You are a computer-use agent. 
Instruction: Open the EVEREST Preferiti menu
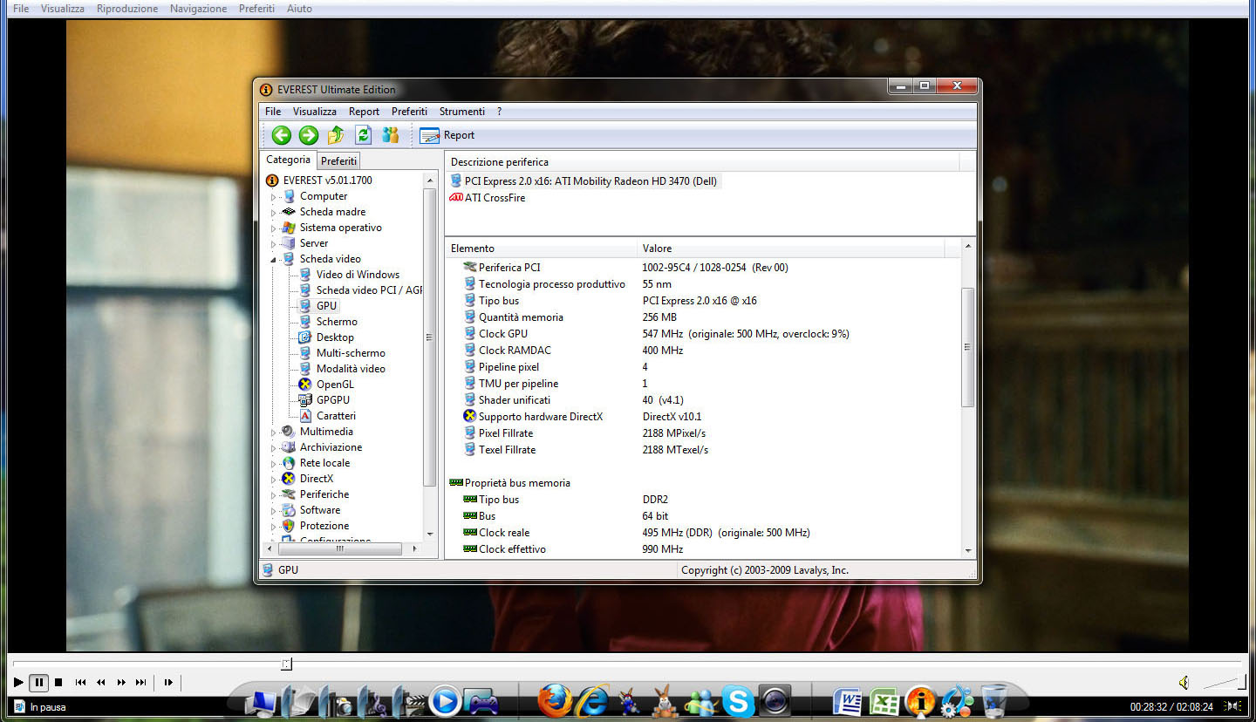[x=409, y=112]
